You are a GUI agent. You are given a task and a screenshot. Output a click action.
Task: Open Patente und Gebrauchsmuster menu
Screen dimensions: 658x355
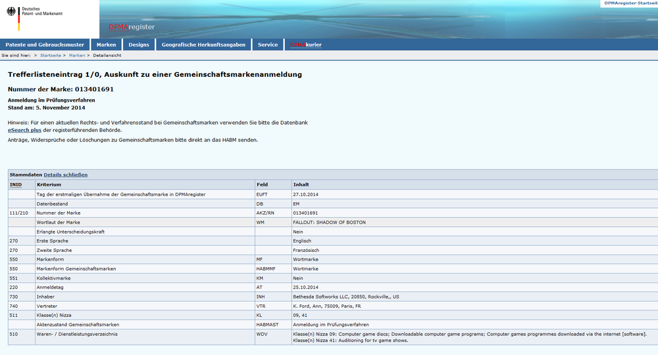45,45
